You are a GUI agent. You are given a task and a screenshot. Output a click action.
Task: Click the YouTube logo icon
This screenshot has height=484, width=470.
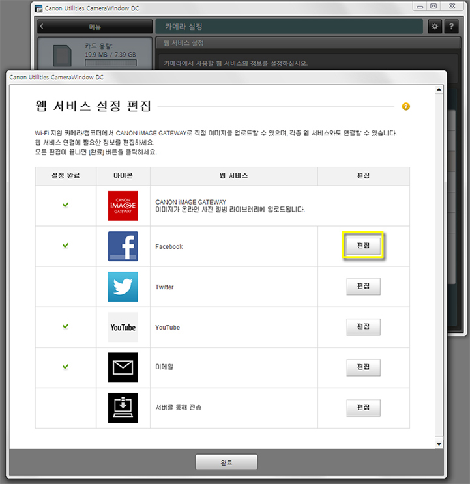123,327
